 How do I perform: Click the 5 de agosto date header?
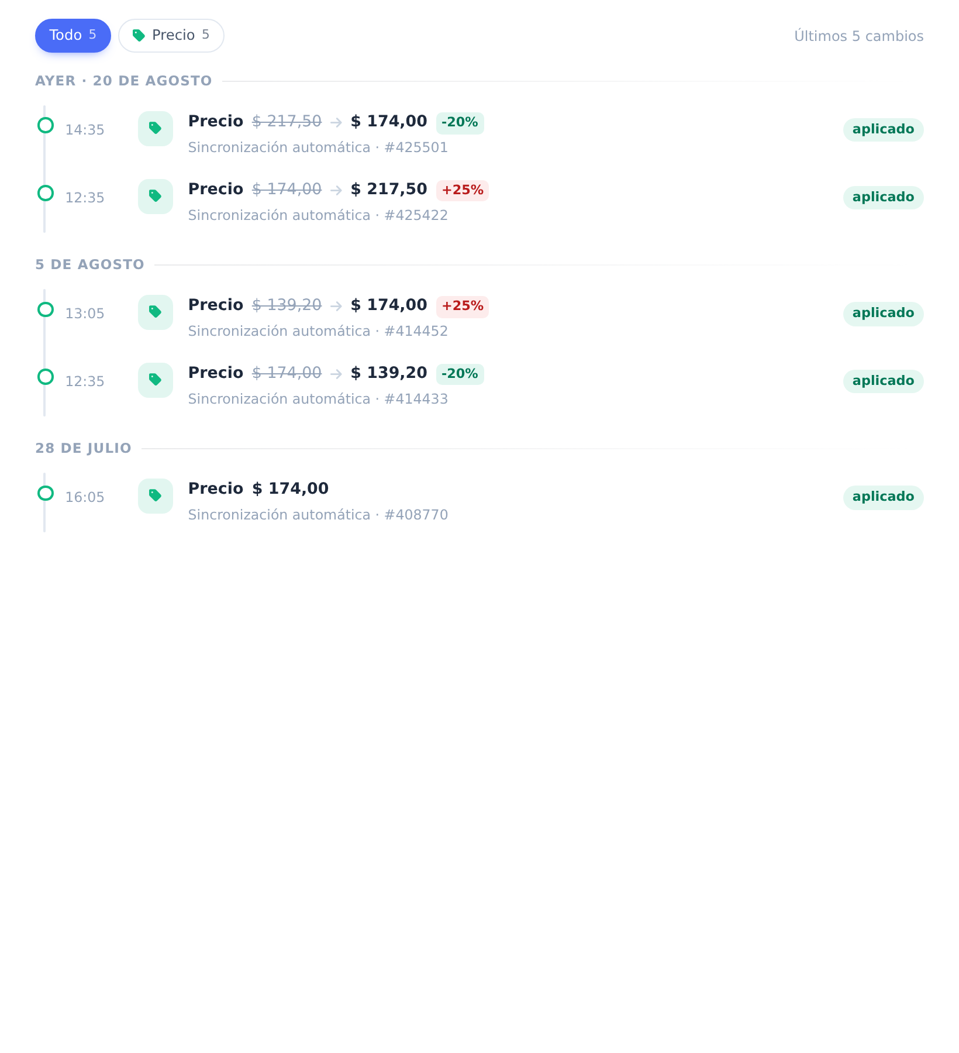pyautogui.click(x=89, y=264)
